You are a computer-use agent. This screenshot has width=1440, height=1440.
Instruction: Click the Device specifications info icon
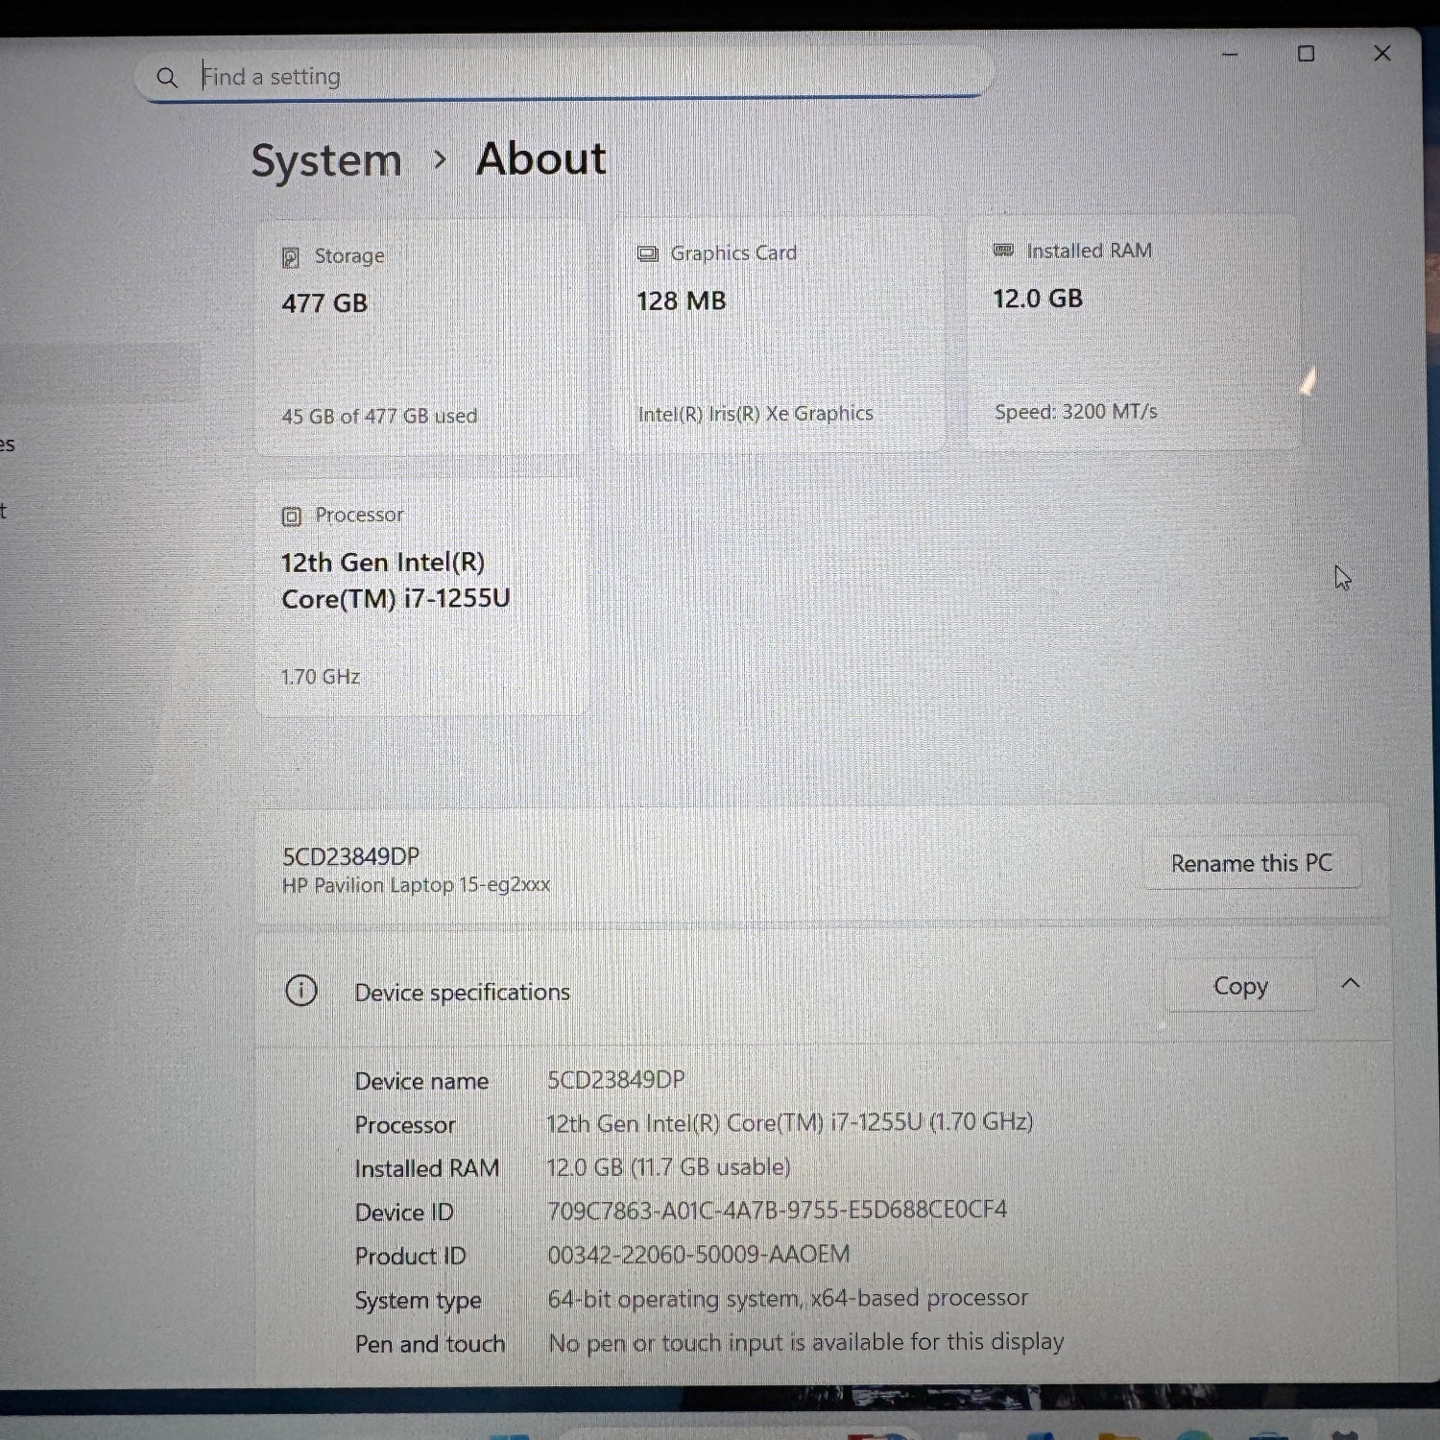point(301,991)
